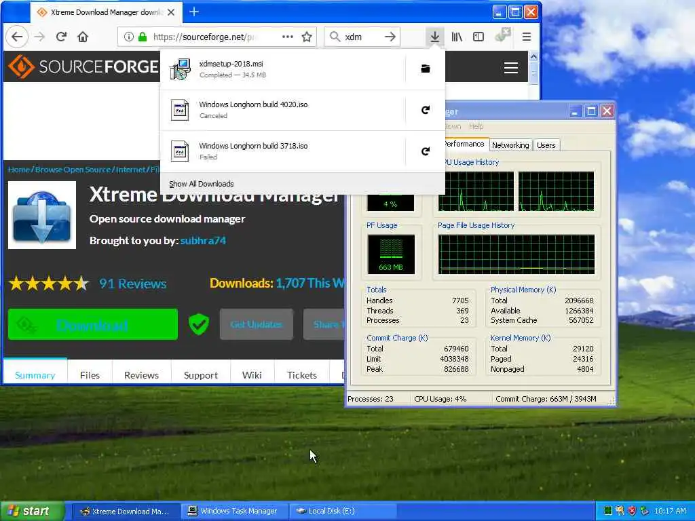This screenshot has width=695, height=521.
Task: Click the Home breadcrumb link
Action: coord(18,170)
